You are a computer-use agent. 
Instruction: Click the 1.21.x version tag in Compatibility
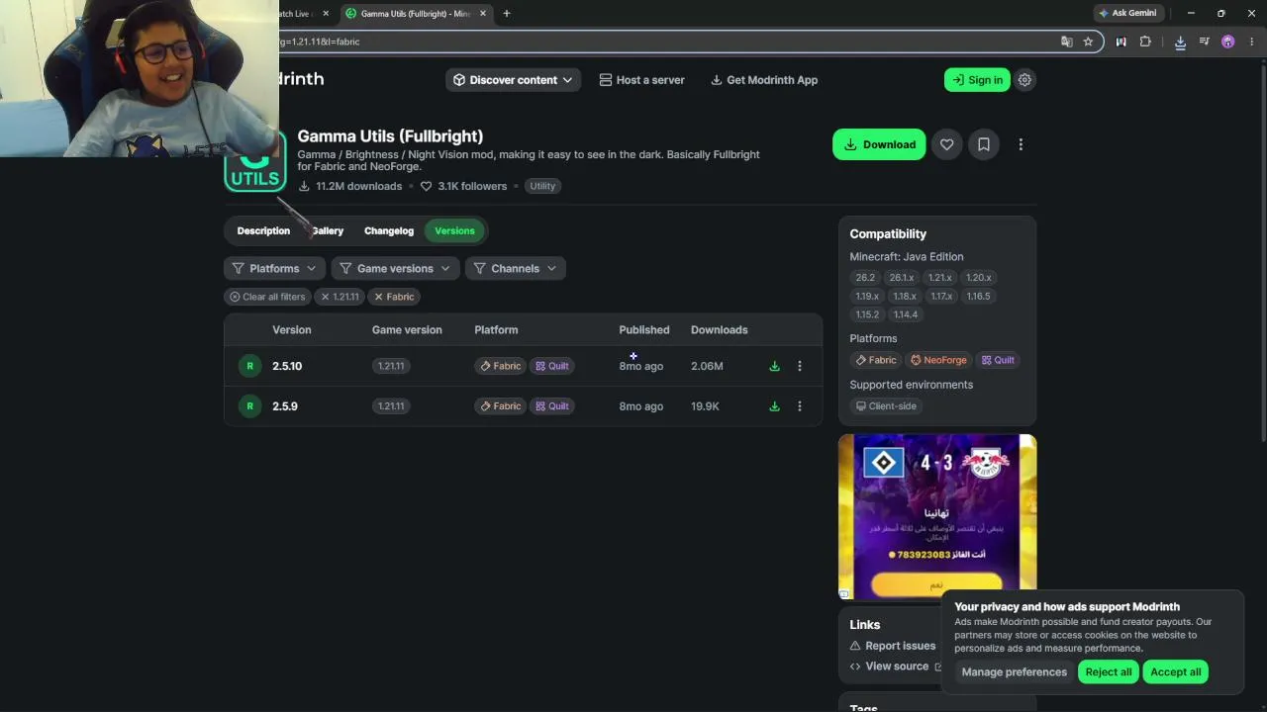pyautogui.click(x=940, y=278)
